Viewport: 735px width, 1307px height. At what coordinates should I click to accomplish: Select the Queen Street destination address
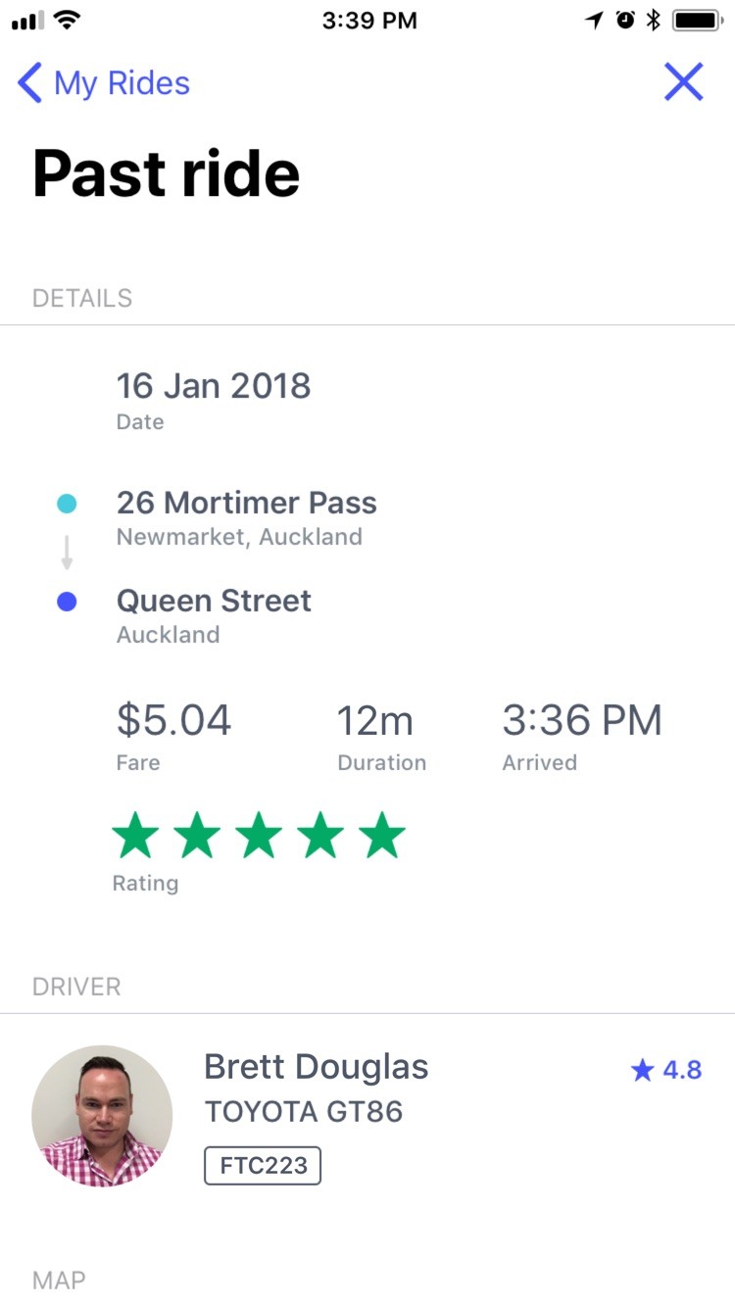[214, 601]
